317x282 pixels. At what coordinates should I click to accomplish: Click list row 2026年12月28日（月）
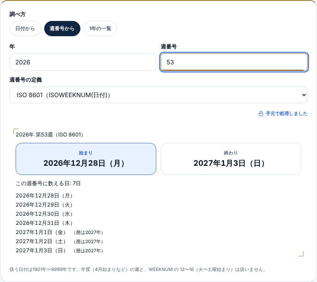[44, 195]
